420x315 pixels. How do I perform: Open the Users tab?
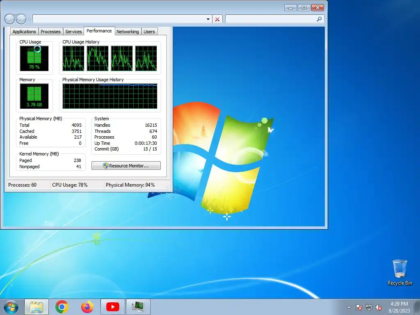pyautogui.click(x=149, y=32)
